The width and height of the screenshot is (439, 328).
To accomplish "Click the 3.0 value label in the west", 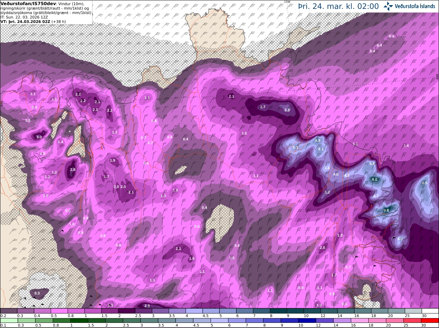I will [39, 137].
